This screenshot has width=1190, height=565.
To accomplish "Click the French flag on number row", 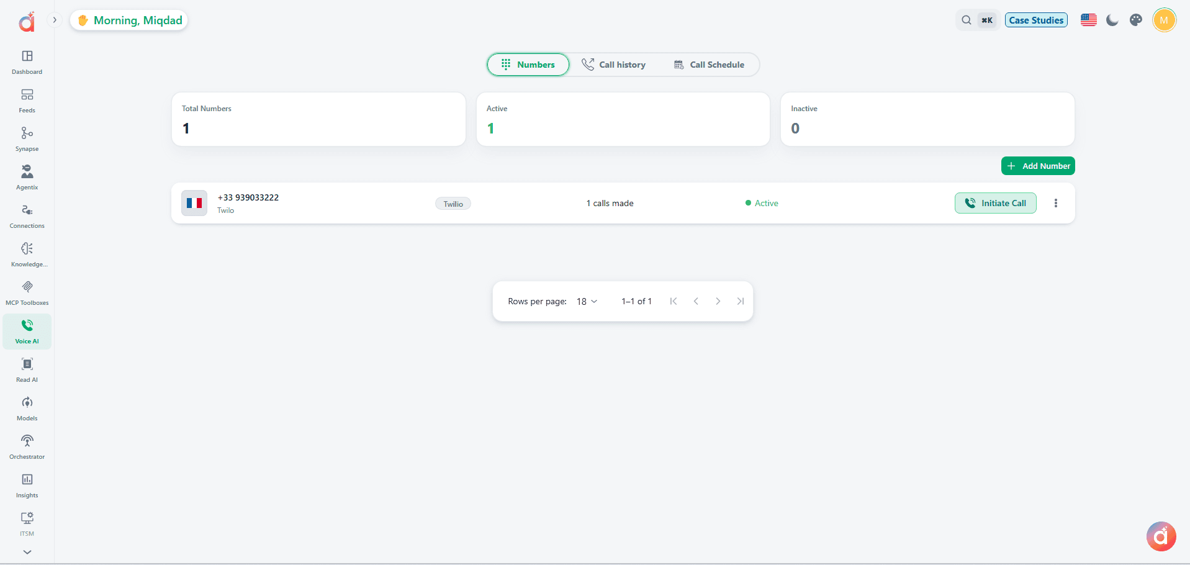I will [194, 203].
